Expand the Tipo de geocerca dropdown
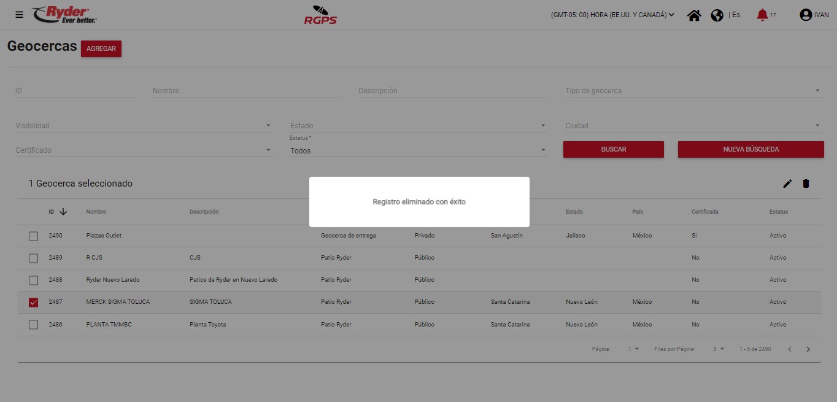Screen dimensions: 837x402 point(692,91)
